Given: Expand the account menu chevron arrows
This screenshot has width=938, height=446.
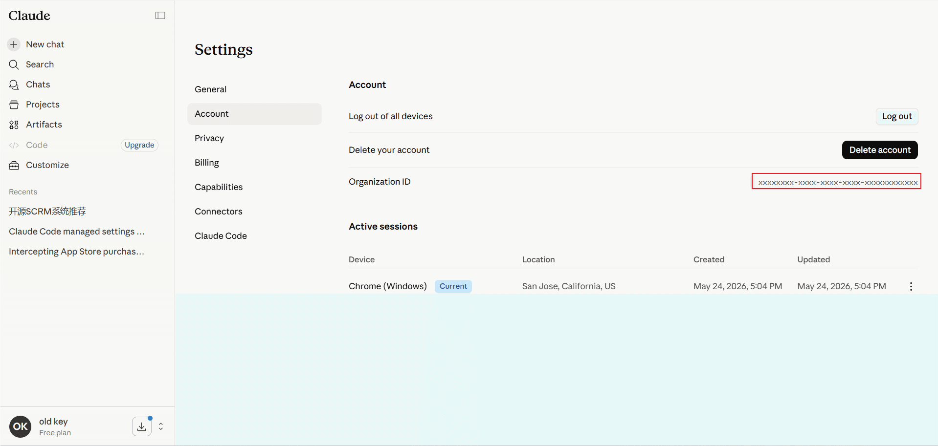Looking at the screenshot, I should click(160, 426).
